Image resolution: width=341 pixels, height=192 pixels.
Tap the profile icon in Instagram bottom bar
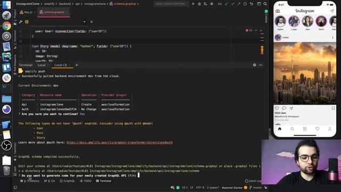(x=330, y=129)
